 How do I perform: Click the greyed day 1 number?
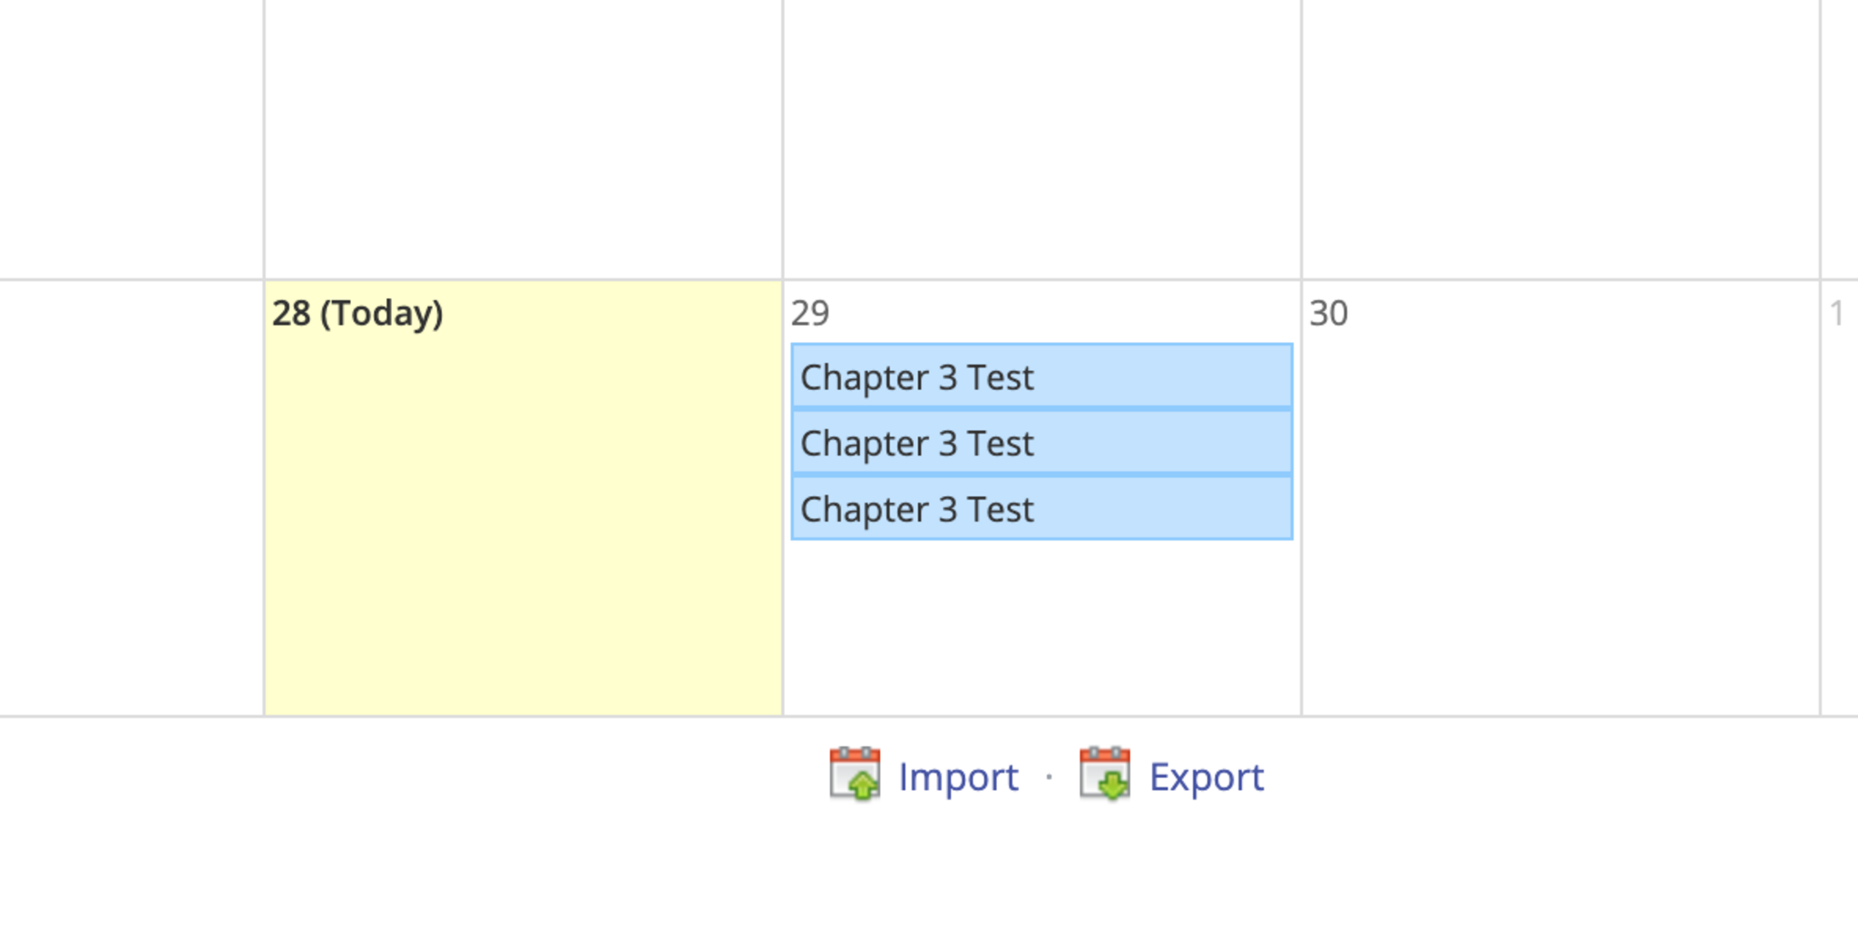pyautogui.click(x=1837, y=313)
